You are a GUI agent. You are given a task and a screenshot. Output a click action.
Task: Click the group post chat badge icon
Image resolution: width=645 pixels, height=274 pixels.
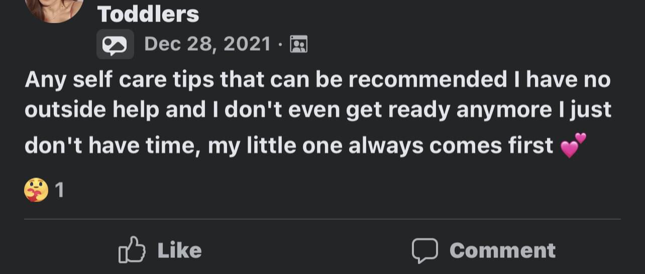click(115, 45)
